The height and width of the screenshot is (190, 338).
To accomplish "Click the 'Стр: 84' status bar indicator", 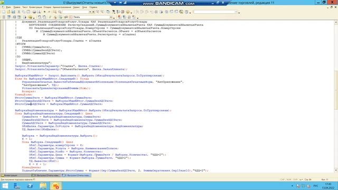I will tap(308, 179).
